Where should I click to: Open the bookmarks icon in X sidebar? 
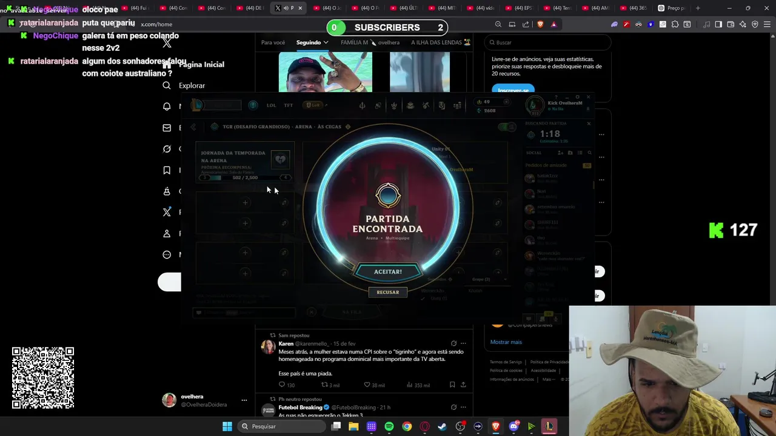tap(167, 170)
